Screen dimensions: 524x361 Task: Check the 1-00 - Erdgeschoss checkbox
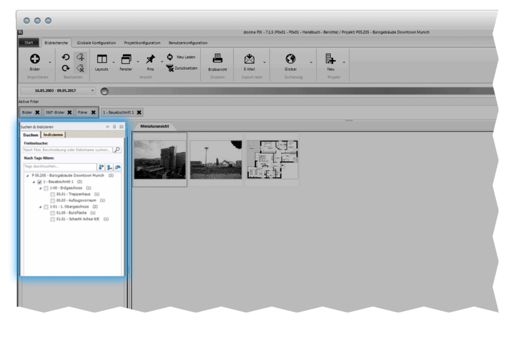tap(46, 188)
